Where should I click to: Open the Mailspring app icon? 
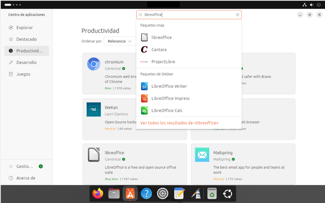(202, 155)
